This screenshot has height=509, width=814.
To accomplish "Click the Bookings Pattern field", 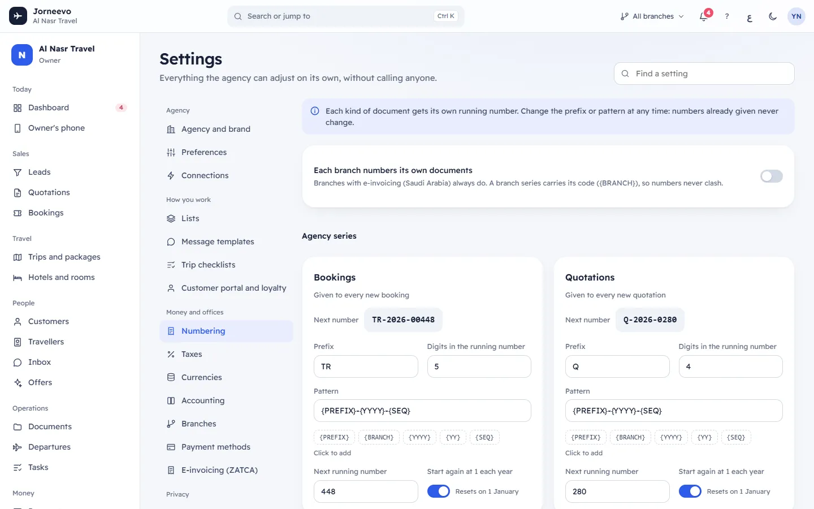I will pyautogui.click(x=422, y=411).
